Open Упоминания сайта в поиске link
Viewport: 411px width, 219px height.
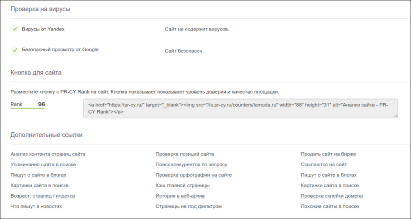click(43, 165)
